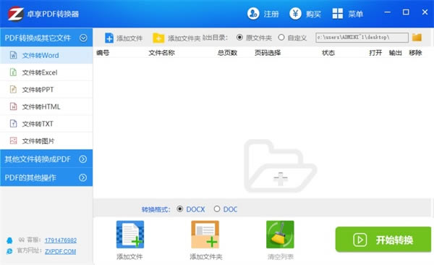Image resolution: width=434 pixels, height=265 pixels.
Task: Choose 原文件夹 output directory option
Action: point(239,37)
